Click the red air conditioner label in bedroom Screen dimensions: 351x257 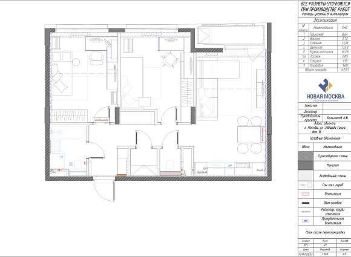click(x=102, y=120)
